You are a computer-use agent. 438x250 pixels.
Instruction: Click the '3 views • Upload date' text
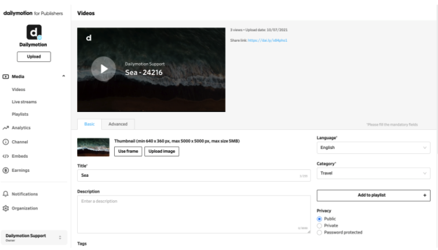[x=258, y=30]
